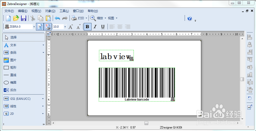Image resolution: width=256 pixels, height=131 pixels.
Task: Decrease font size with small A
Action: coord(79,27)
